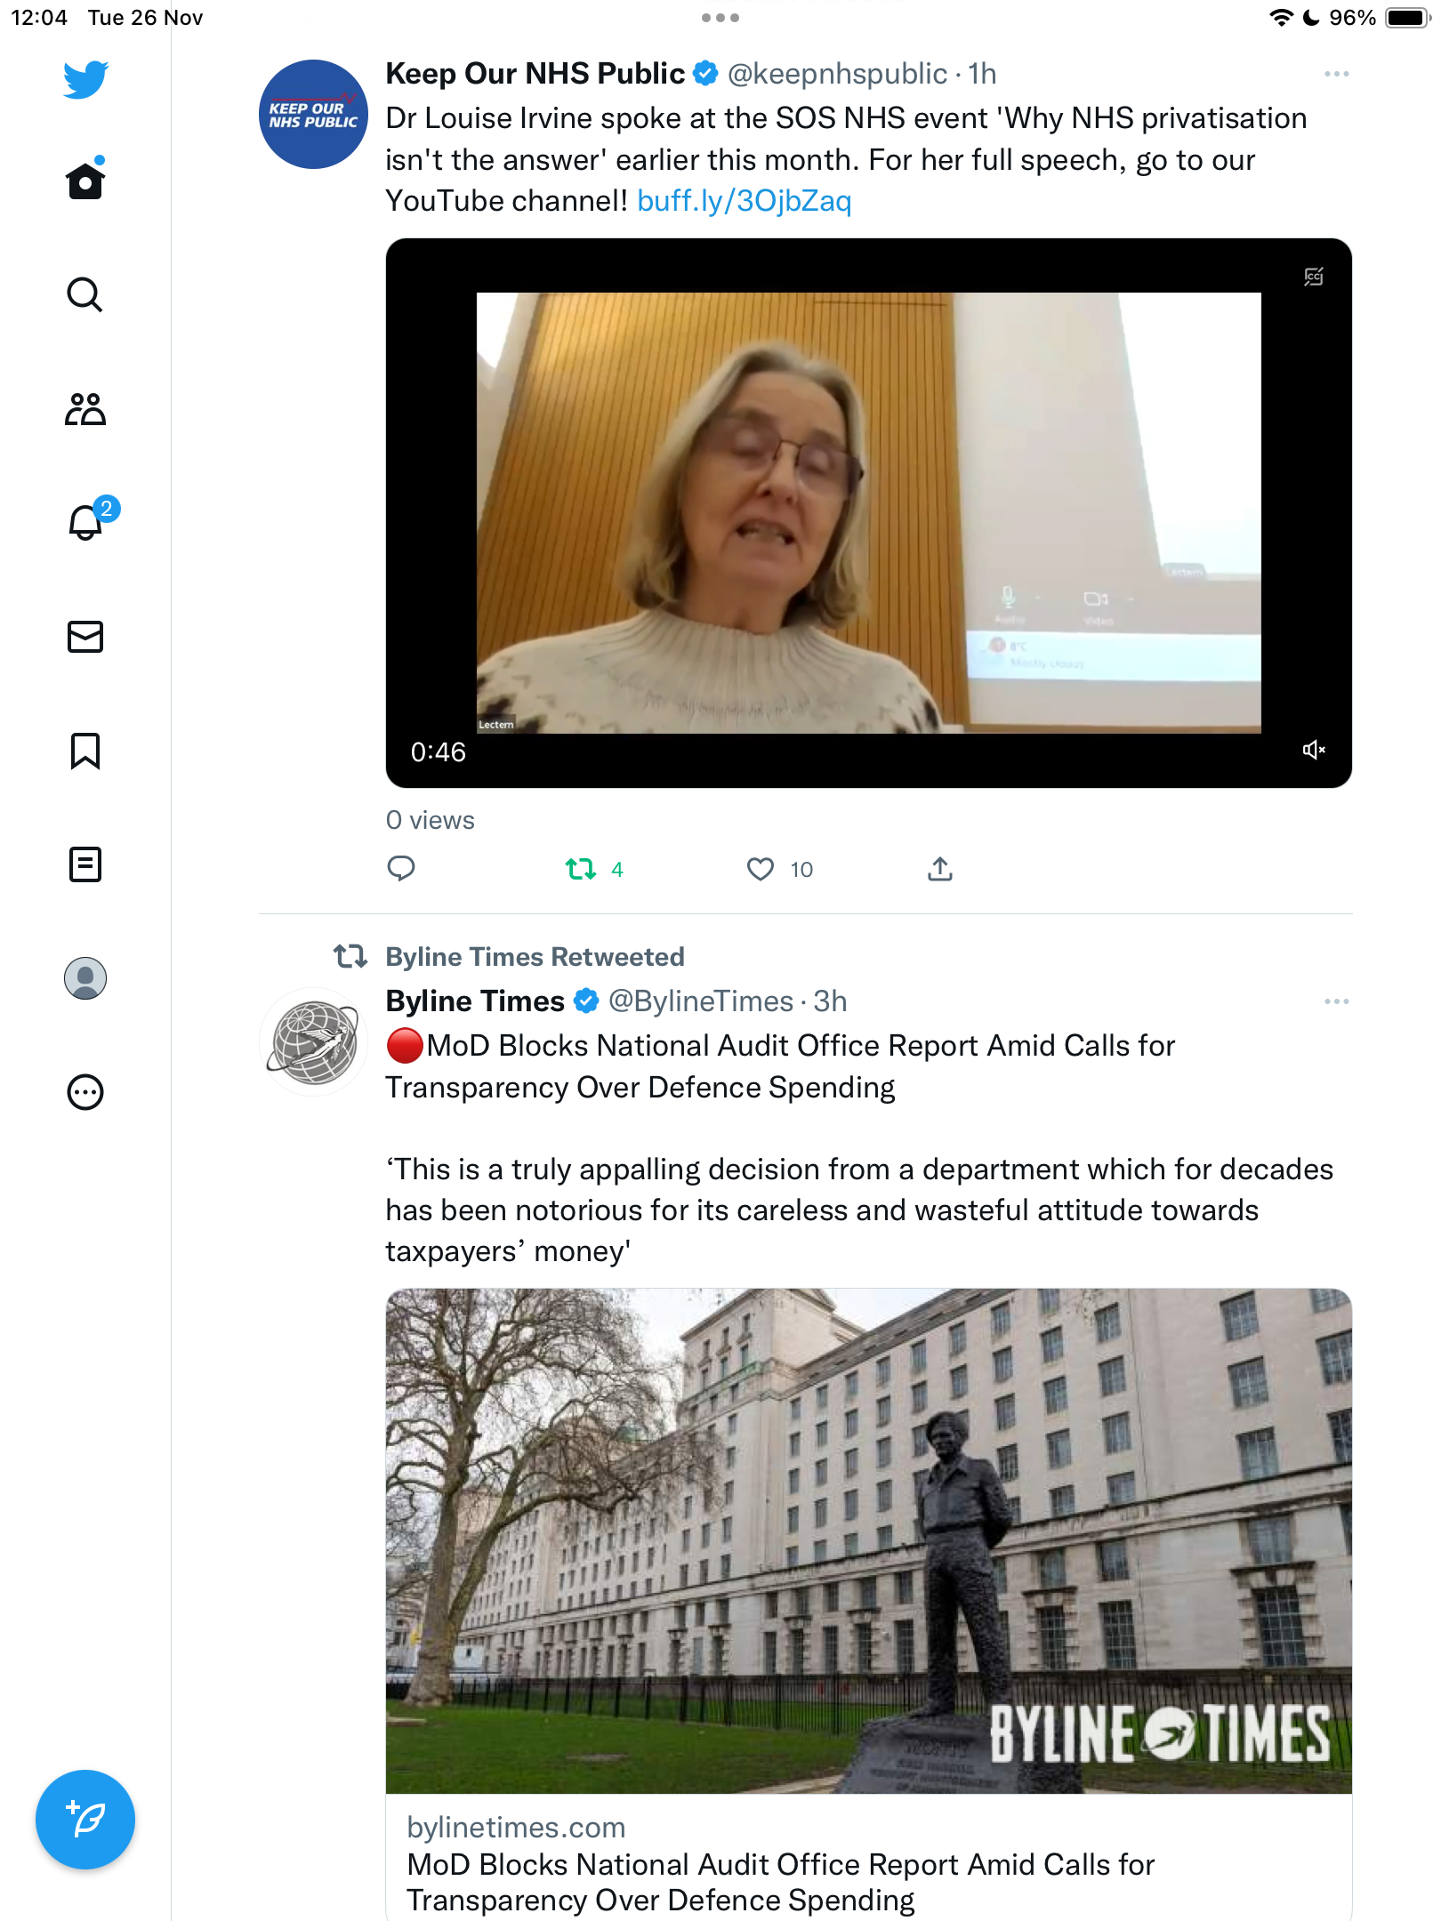
Task: Tap the 0 views count
Action: pos(430,820)
